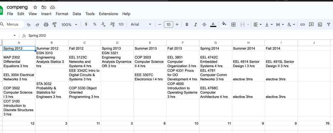The width and height of the screenshot is (333, 133).
Task: Click the Undo icon in toolbar
Action: [29, 25]
